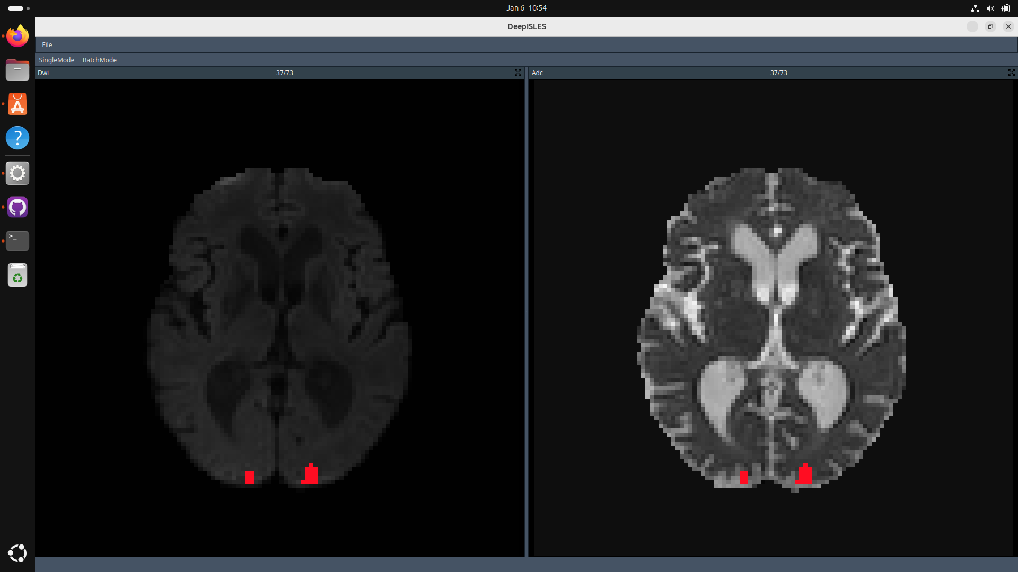Launch Firefox from the dock
This screenshot has height=572, width=1018.
[17, 36]
